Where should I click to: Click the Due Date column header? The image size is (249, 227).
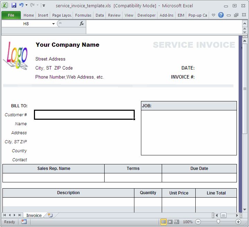pyautogui.click(x=199, y=169)
